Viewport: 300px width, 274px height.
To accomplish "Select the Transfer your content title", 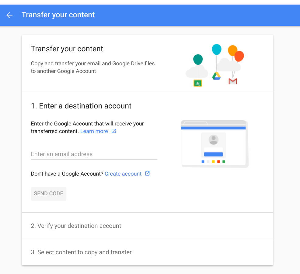I will click(67, 49).
